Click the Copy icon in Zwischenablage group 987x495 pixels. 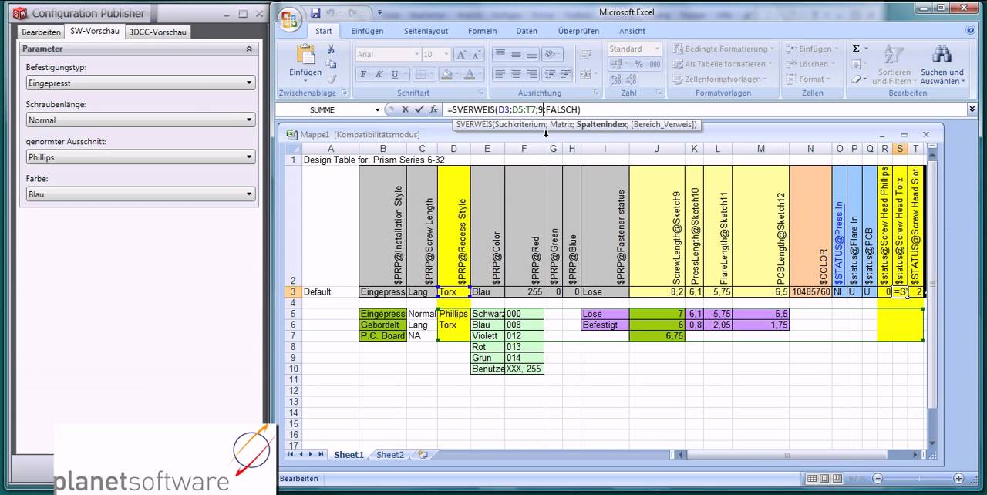[331, 64]
